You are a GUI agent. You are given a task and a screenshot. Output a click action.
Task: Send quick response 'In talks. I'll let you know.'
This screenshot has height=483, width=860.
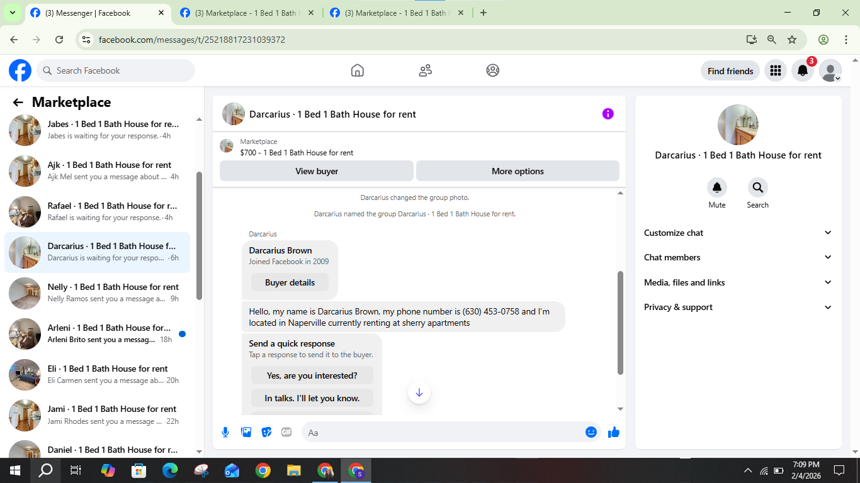(312, 398)
